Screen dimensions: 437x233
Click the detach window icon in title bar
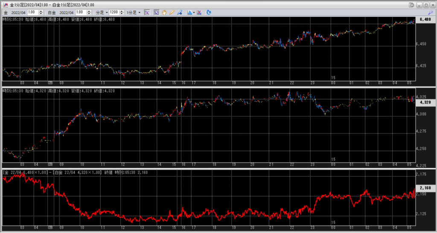(x=411, y=5)
